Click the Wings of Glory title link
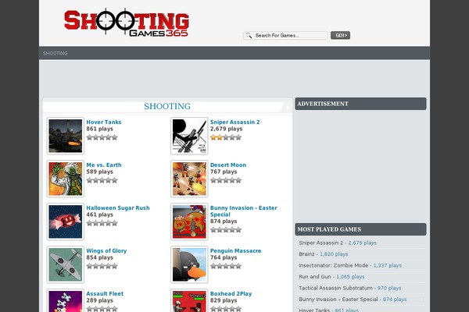 click(106, 251)
